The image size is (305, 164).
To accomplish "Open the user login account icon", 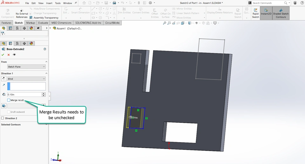I will click(295, 3).
